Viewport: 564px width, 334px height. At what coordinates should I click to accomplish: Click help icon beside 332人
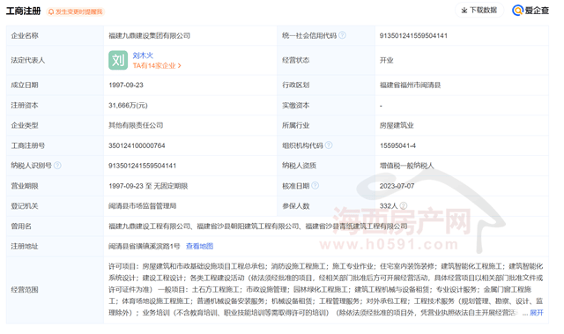pos(404,205)
